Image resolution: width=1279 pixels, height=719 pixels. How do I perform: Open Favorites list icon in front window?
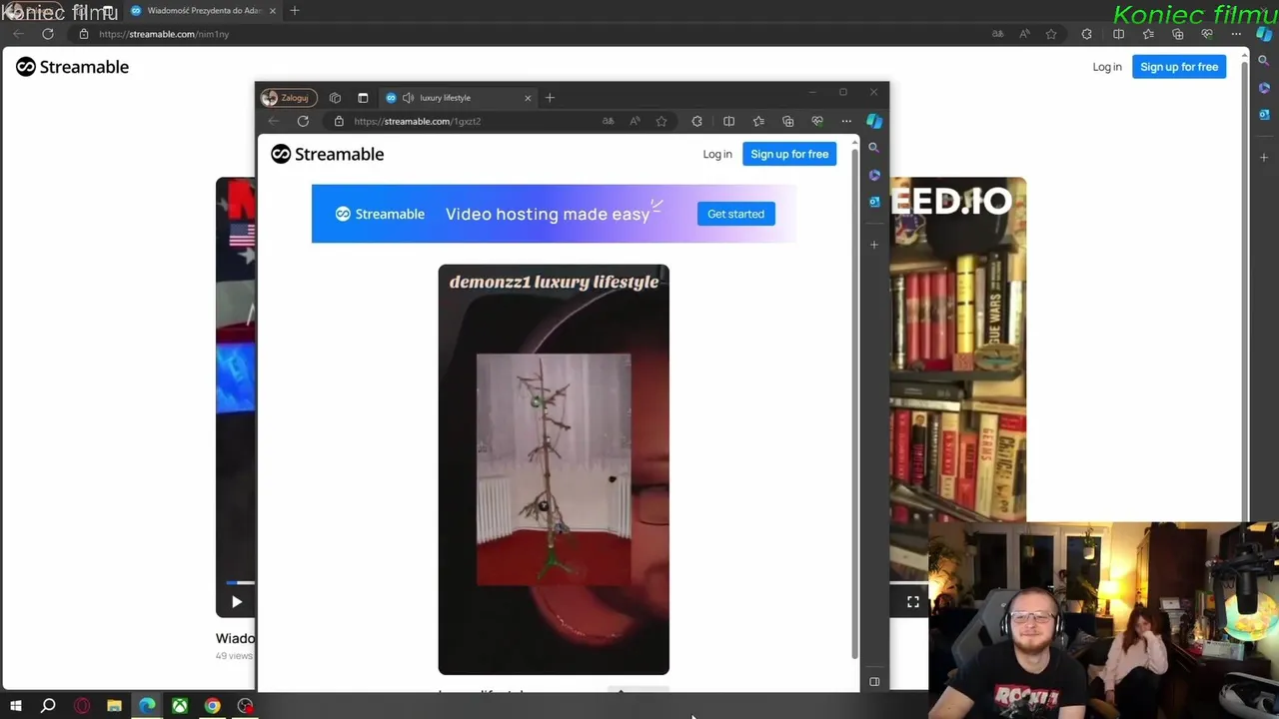pyautogui.click(x=758, y=121)
